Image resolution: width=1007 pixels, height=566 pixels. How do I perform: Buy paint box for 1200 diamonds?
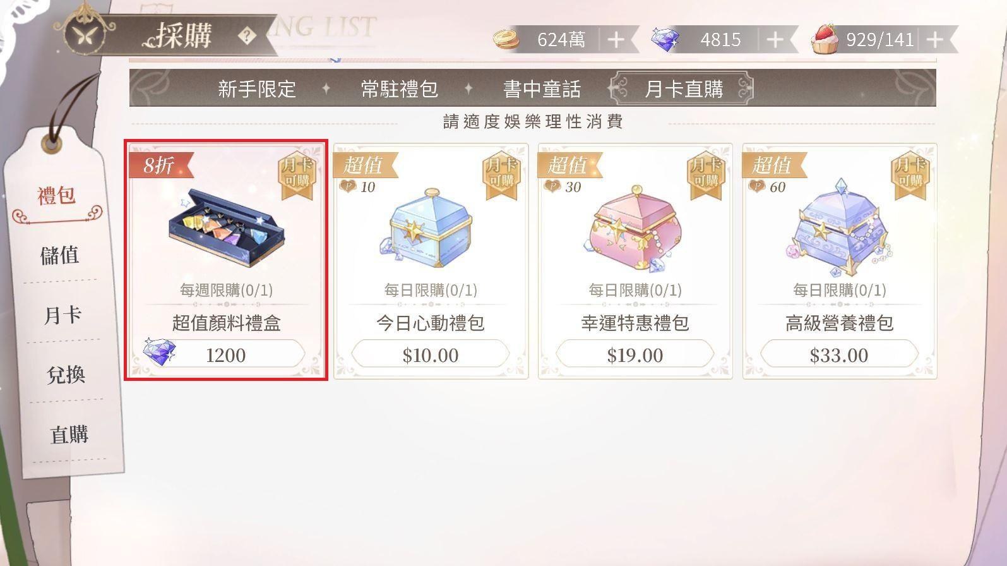pos(225,354)
